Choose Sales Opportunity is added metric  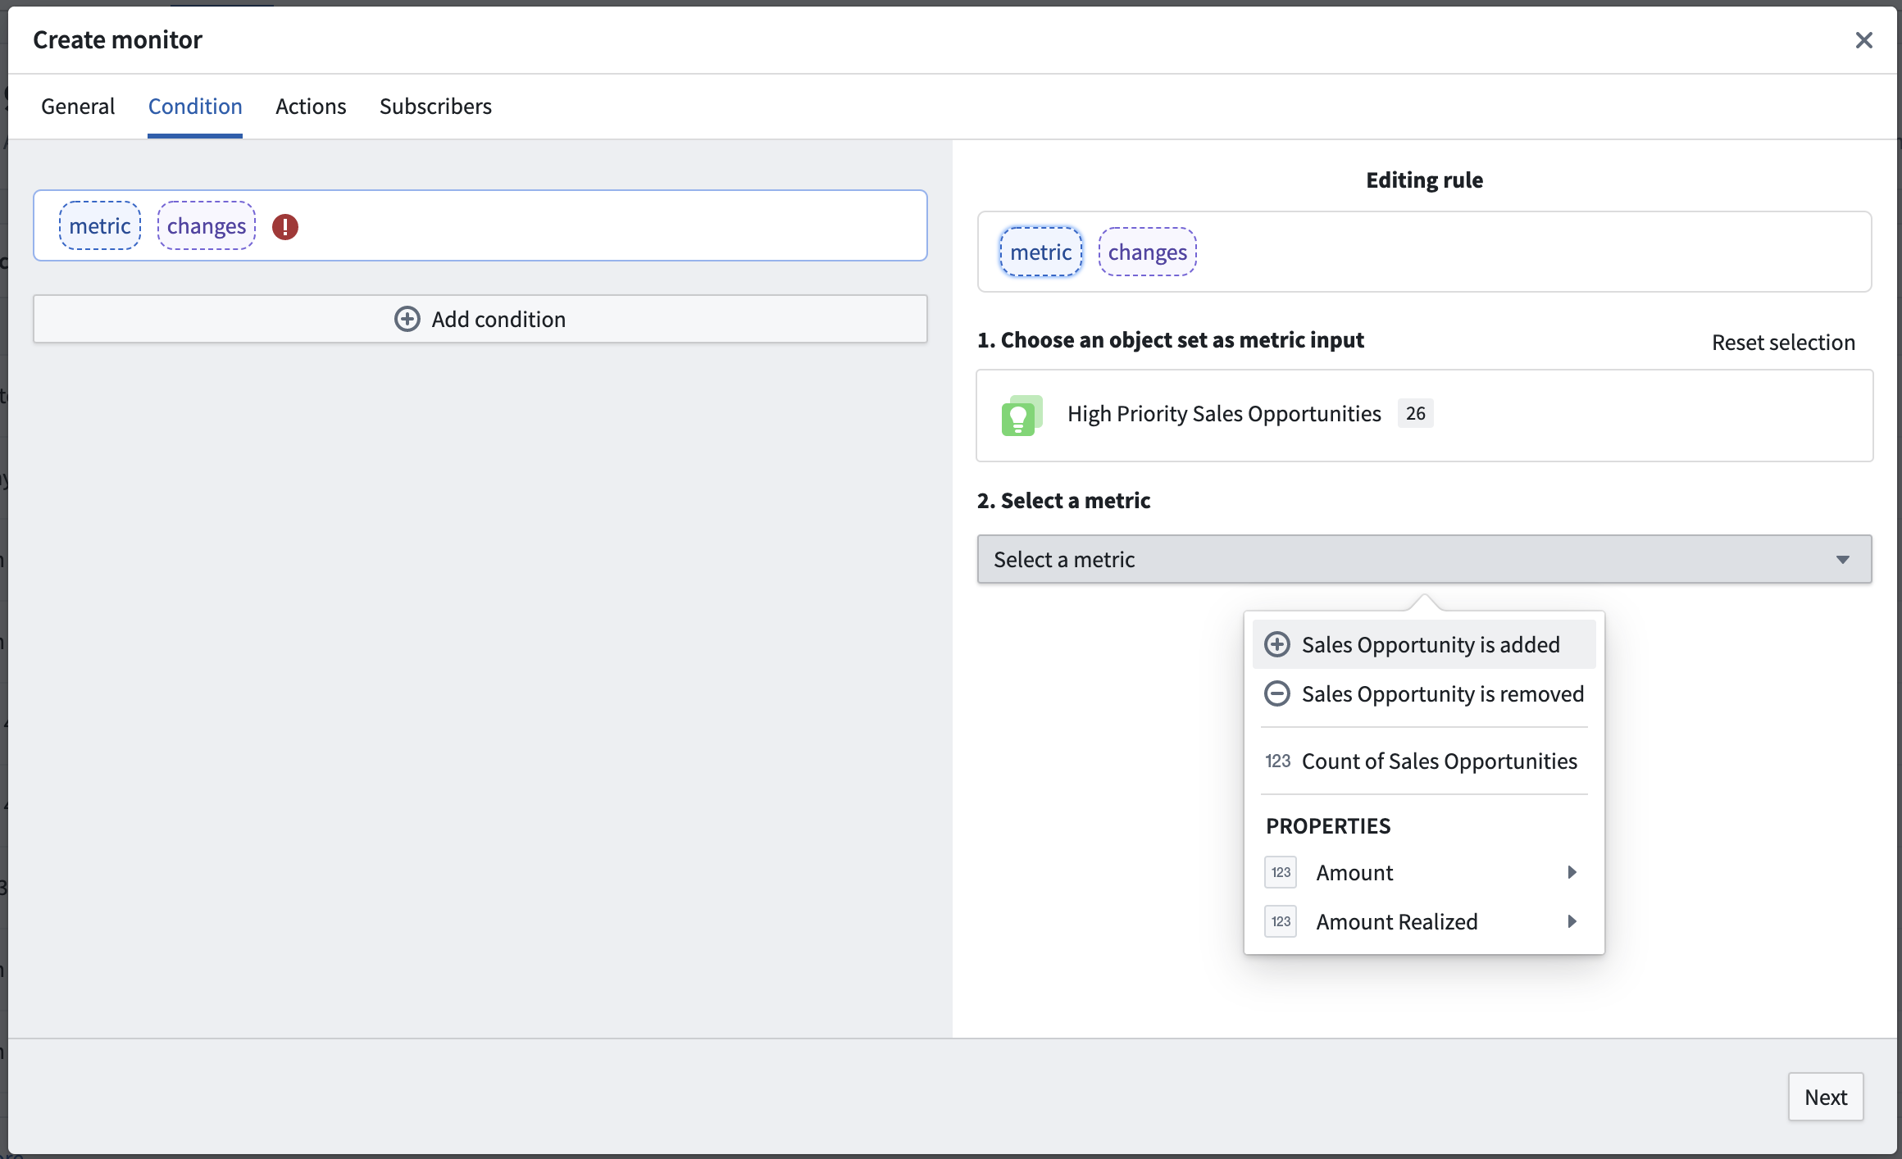1424,644
